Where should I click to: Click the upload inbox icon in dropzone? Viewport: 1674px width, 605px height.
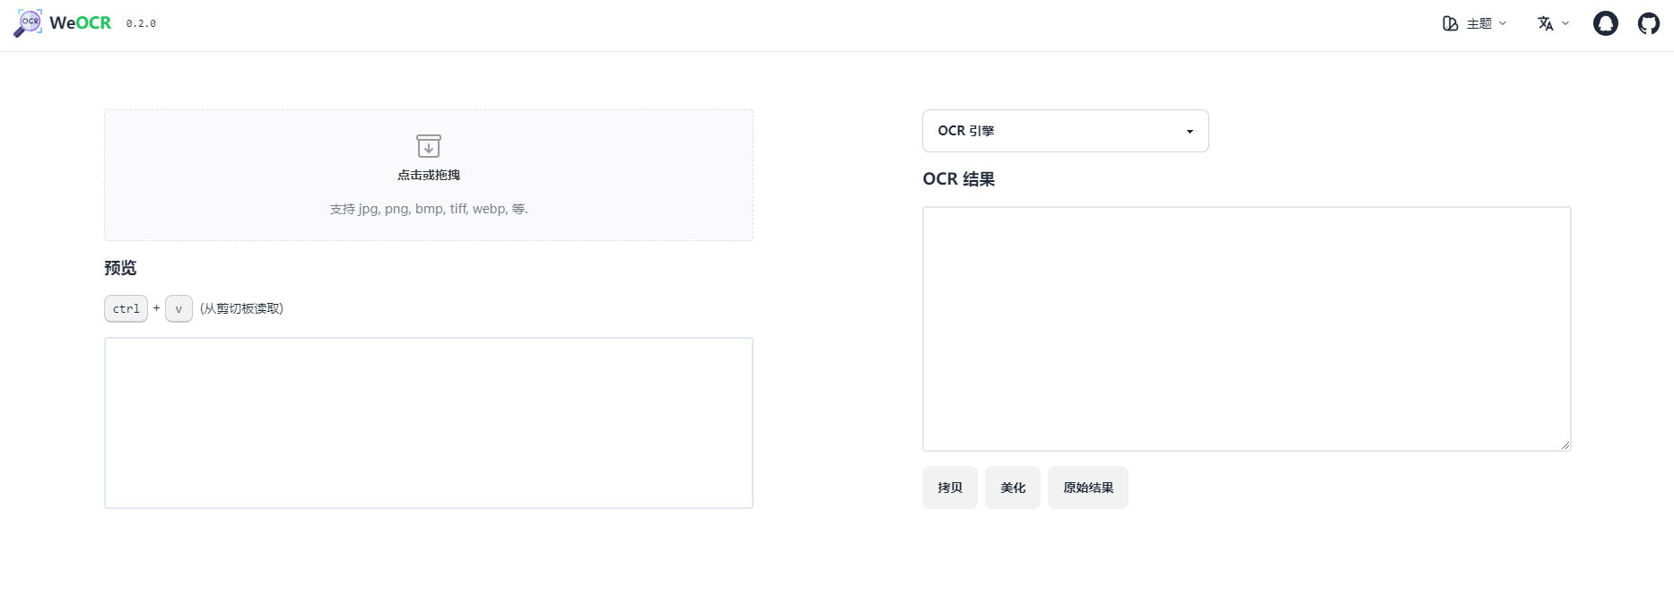point(429,146)
